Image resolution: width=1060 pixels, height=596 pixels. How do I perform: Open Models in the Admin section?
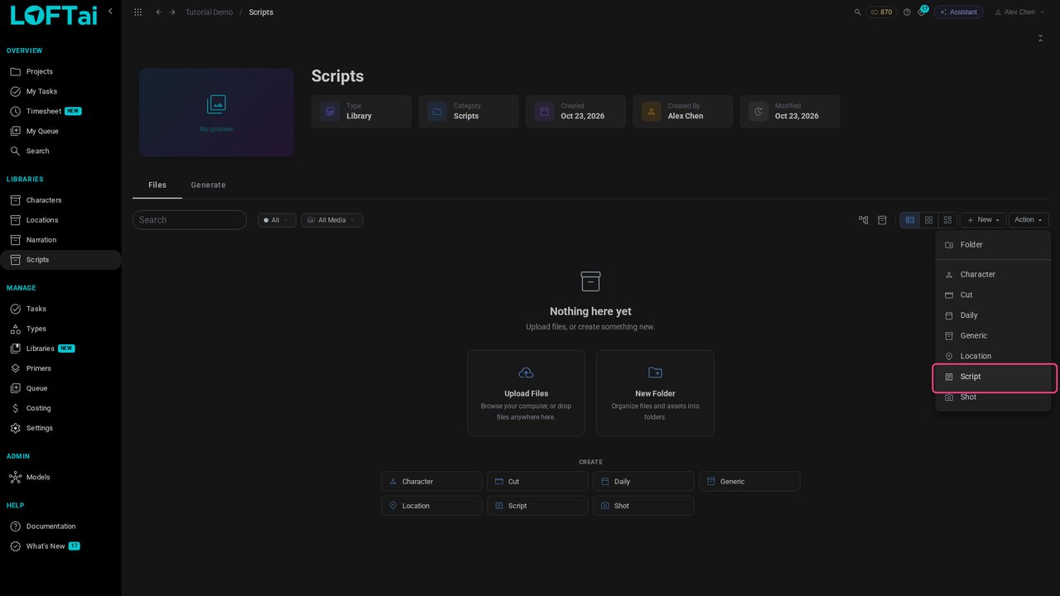point(60,478)
